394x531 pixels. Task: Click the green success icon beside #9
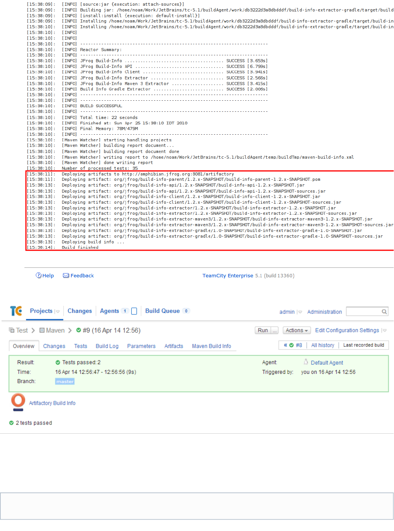tap(79, 330)
